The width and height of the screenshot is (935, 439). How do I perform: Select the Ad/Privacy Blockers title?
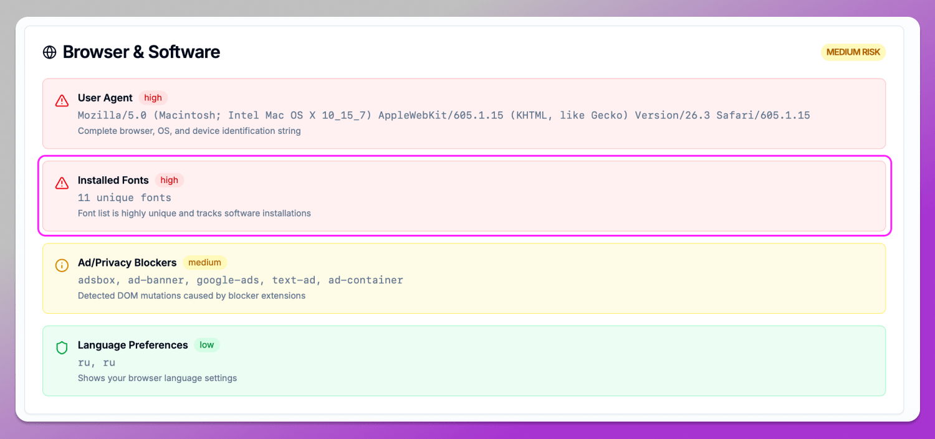tap(127, 263)
